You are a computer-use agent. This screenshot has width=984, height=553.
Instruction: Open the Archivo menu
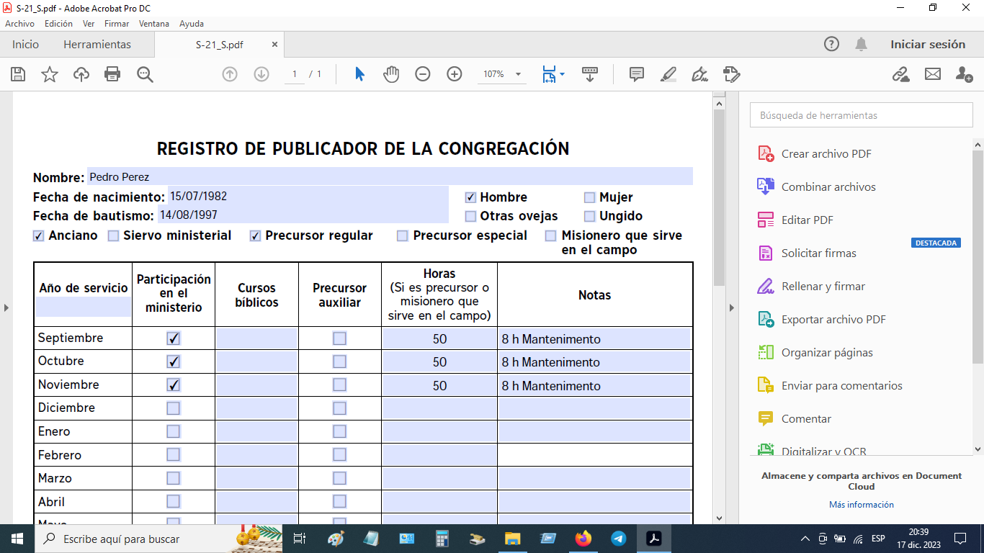19,24
